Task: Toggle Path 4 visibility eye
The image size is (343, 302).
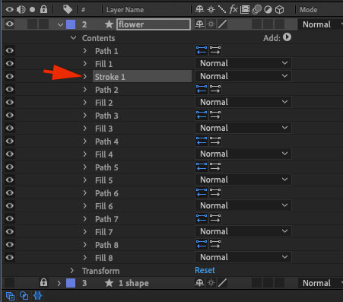Action: [x=10, y=141]
